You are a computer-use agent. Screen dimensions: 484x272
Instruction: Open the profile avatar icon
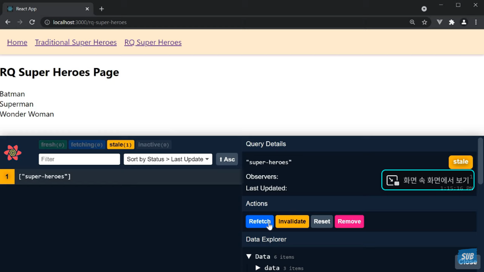(464, 22)
